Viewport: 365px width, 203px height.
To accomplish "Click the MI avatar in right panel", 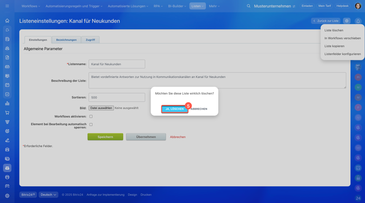I will [x=358, y=148].
